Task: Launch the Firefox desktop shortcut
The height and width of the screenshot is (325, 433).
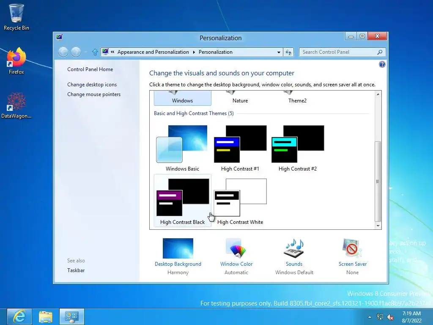Action: [x=16, y=61]
